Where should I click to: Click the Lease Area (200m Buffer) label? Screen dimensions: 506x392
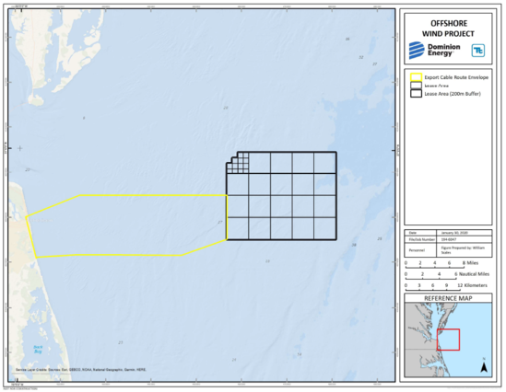pyautogui.click(x=453, y=94)
